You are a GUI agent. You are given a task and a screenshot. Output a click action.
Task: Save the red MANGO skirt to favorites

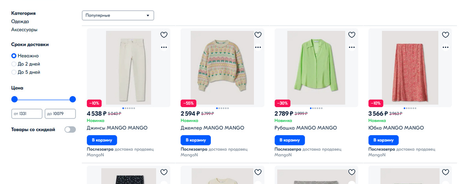tap(445, 35)
